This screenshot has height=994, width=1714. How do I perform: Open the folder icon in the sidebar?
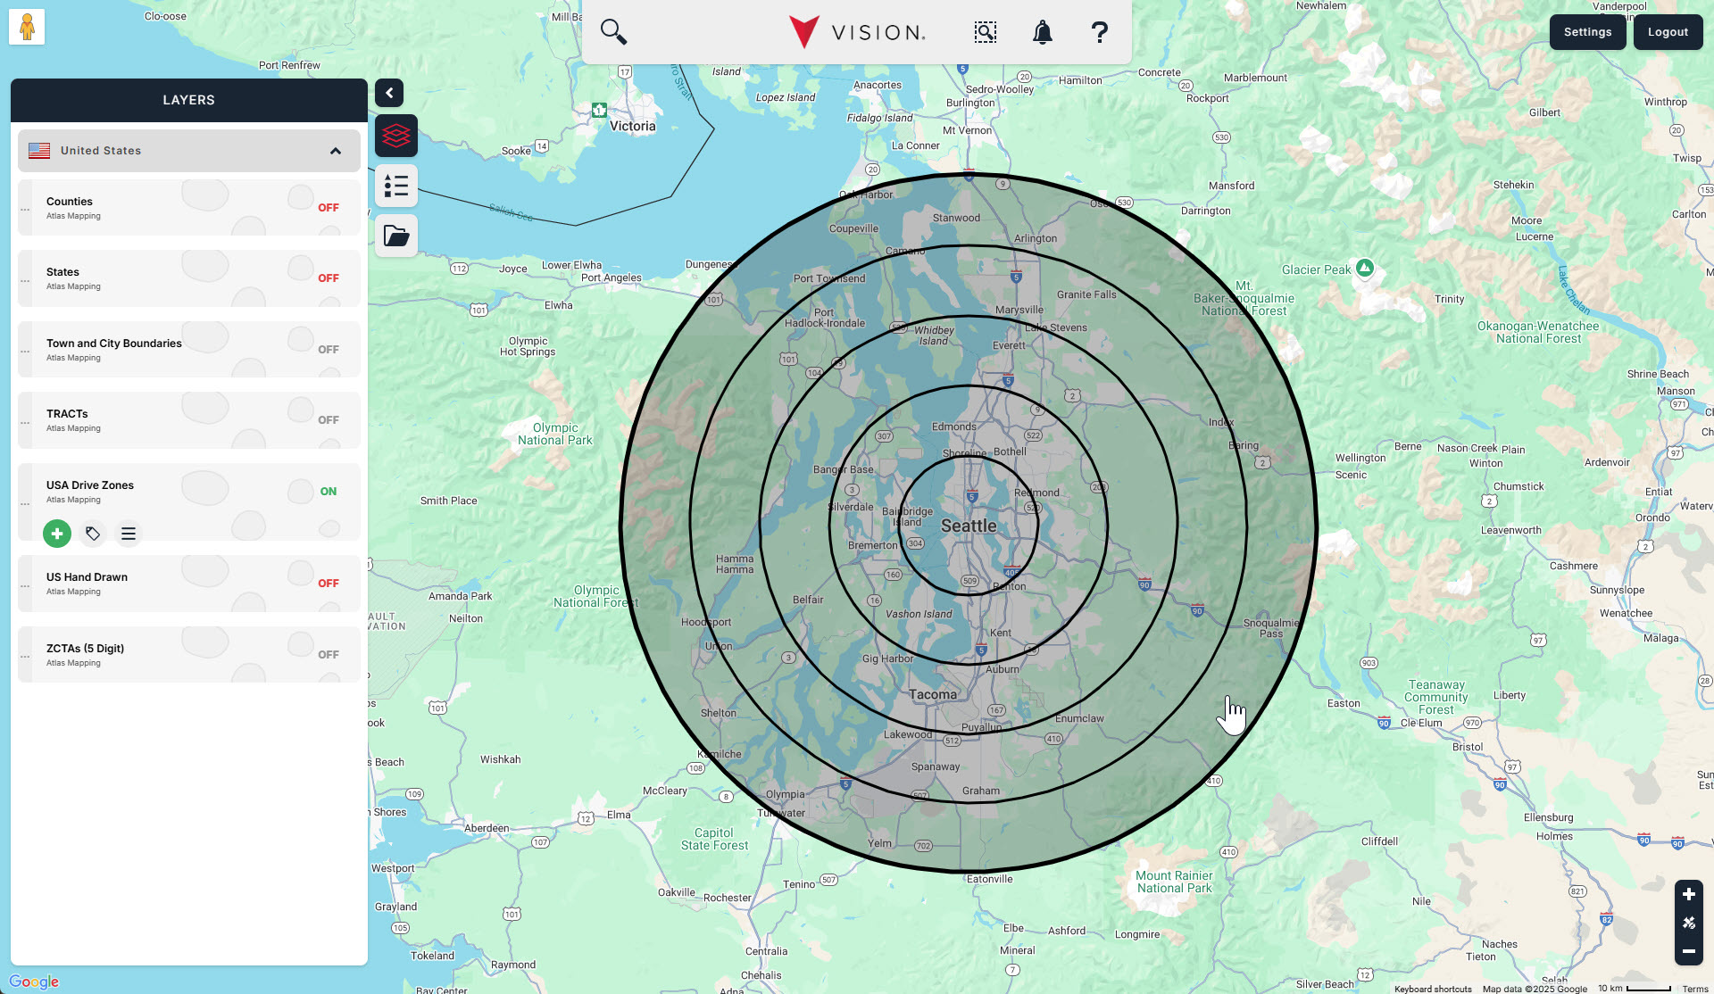point(396,236)
